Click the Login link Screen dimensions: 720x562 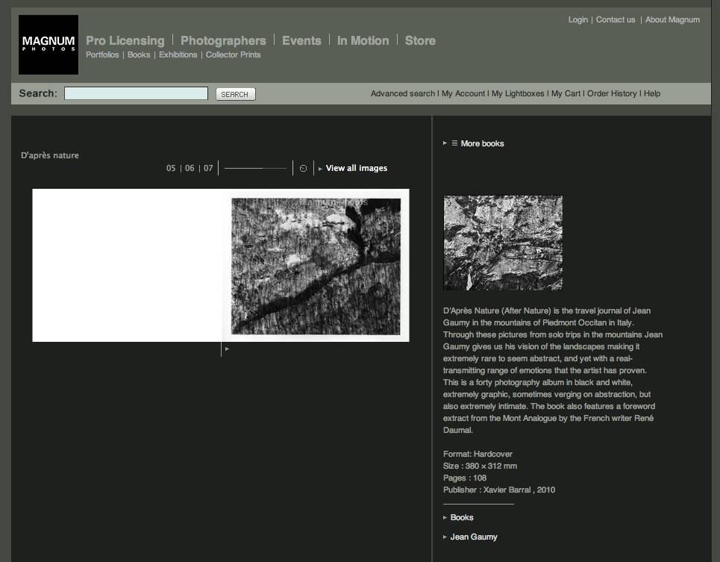coord(577,19)
